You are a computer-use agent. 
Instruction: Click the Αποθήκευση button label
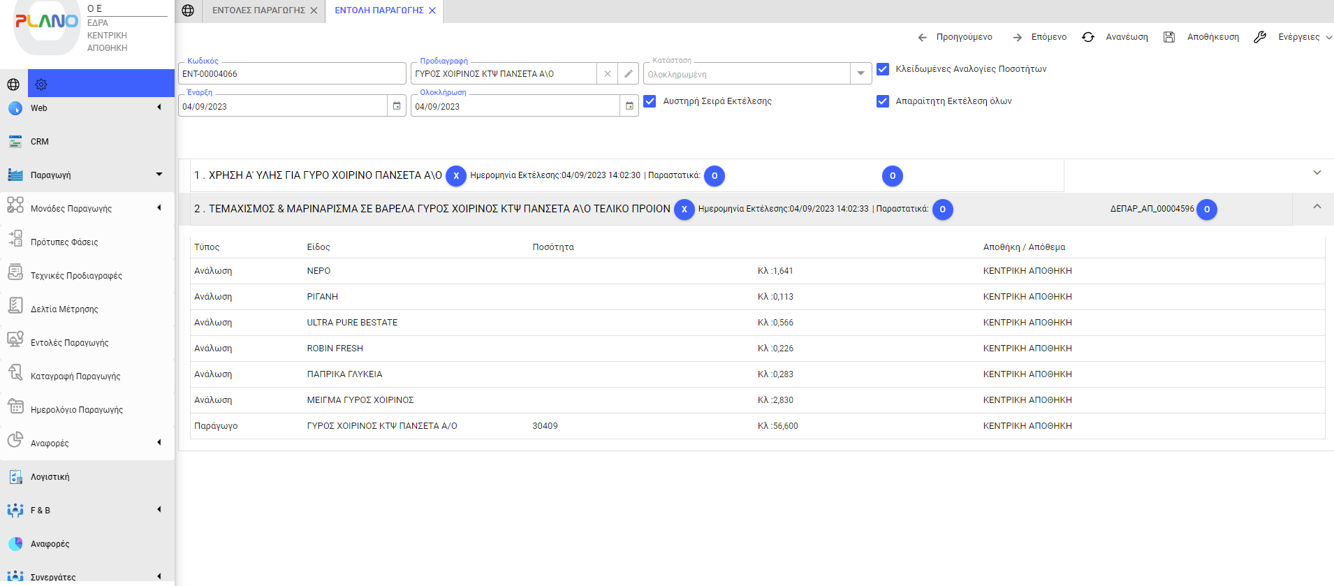pyautogui.click(x=1213, y=37)
